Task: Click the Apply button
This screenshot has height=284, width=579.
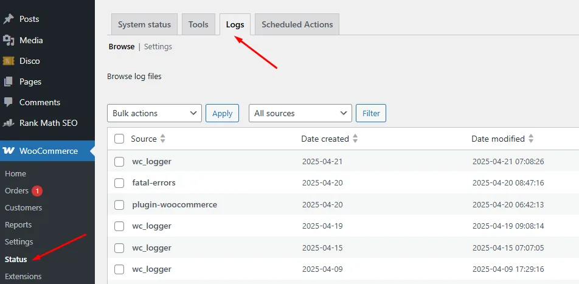Action: tap(223, 113)
